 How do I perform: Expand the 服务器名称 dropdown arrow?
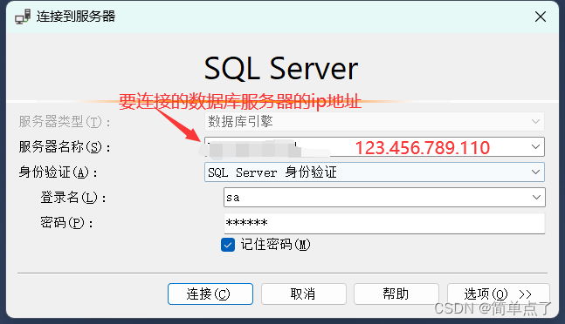[535, 146]
